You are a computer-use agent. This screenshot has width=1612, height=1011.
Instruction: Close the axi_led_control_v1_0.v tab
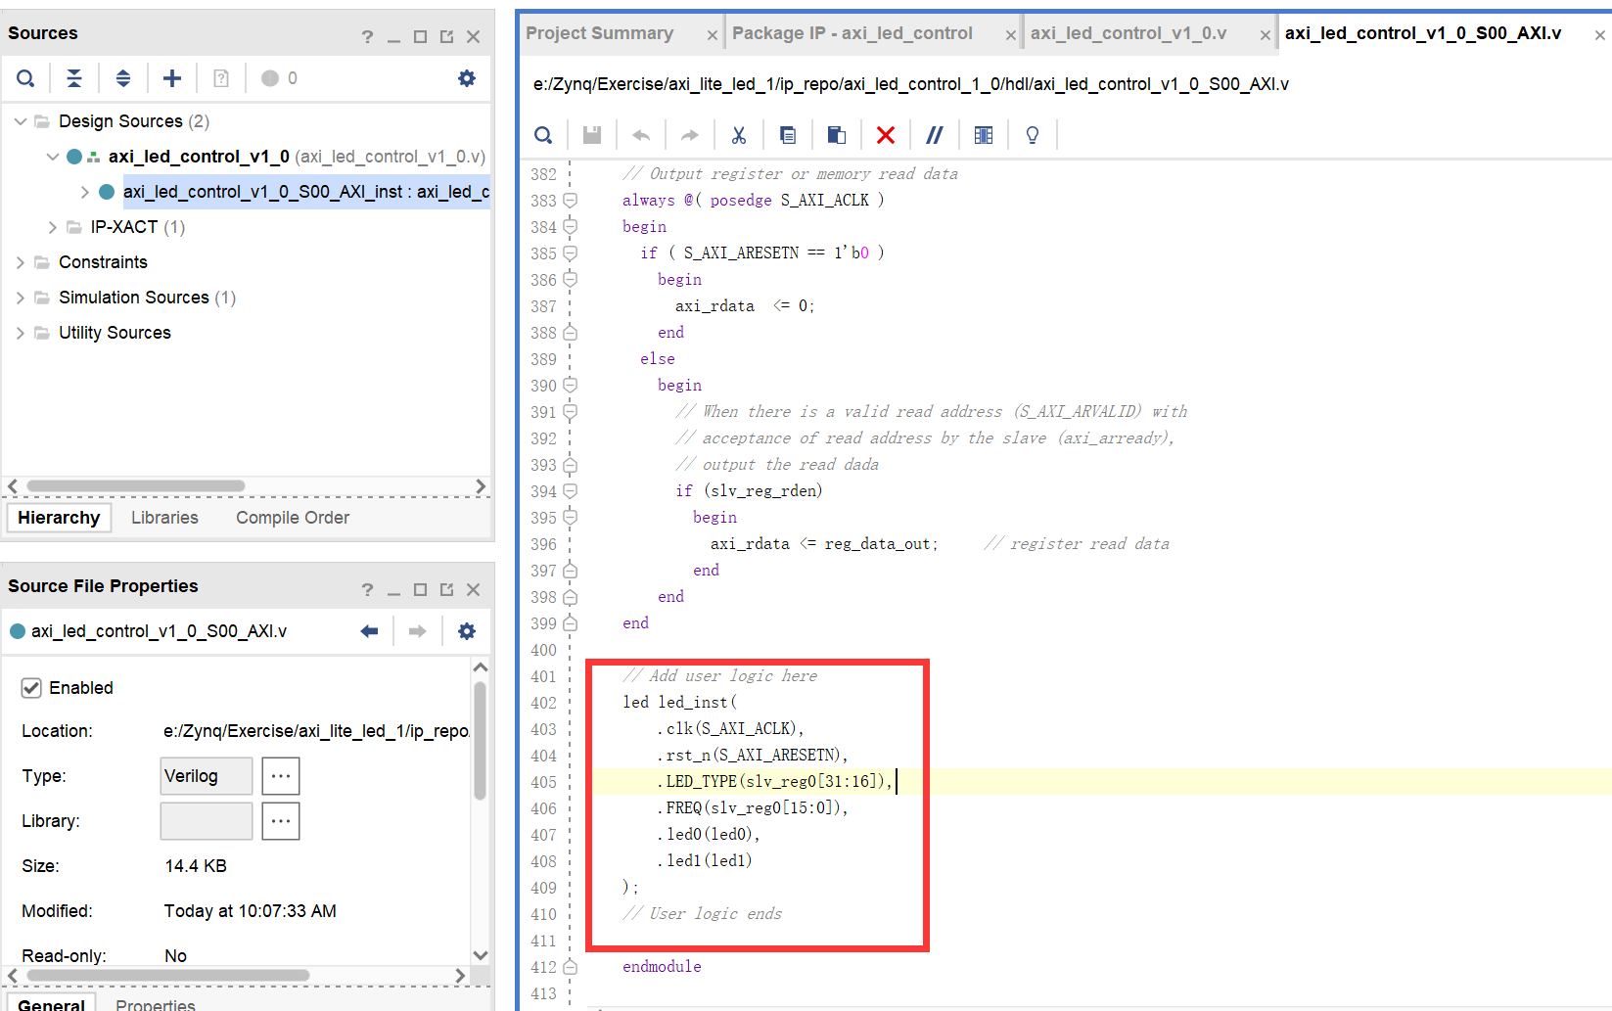coord(1266,35)
